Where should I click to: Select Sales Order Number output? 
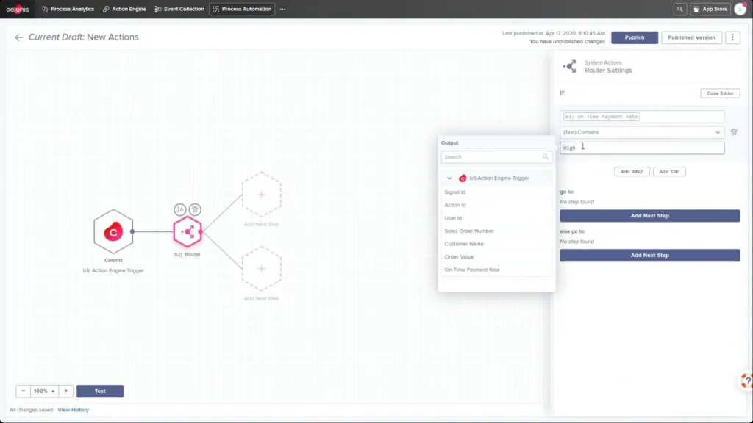[x=468, y=231]
